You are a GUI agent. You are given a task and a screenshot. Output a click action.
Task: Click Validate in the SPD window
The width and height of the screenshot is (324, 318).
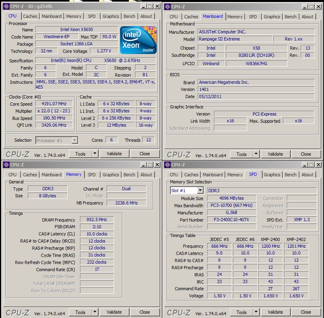tap(275, 312)
